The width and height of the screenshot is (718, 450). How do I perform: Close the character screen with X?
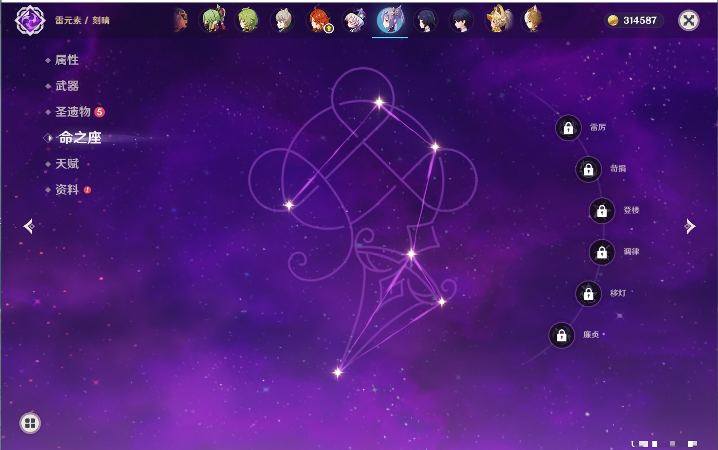tap(689, 20)
